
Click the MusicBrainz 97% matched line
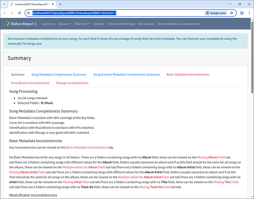pos(52,128)
